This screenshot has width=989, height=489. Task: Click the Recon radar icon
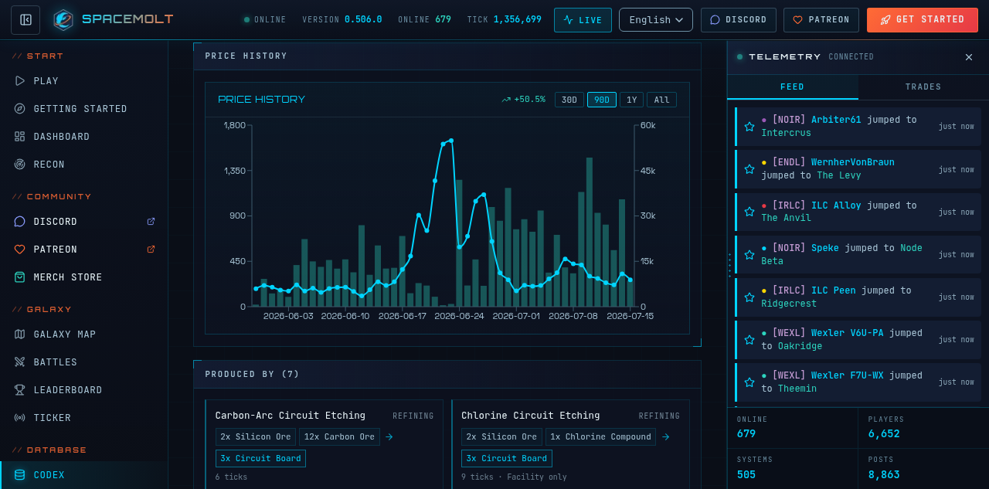tap(19, 165)
